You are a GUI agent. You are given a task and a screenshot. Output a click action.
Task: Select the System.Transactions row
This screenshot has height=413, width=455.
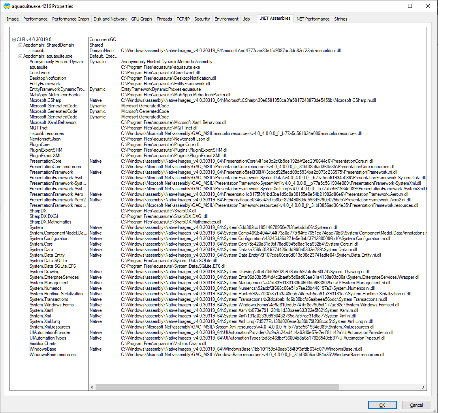(x=49, y=299)
